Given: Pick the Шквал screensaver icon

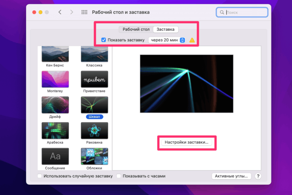Looking at the screenshot, I should (x=94, y=105).
